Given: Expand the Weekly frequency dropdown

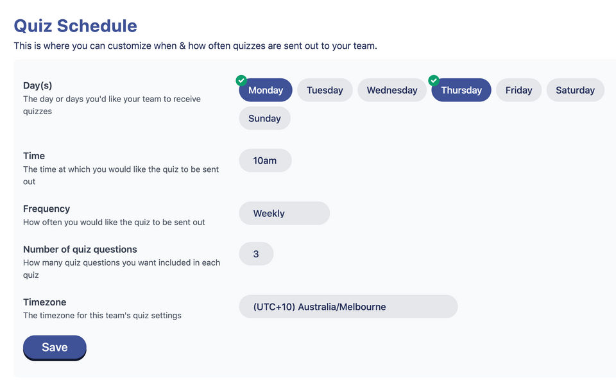Looking at the screenshot, I should coord(284,214).
